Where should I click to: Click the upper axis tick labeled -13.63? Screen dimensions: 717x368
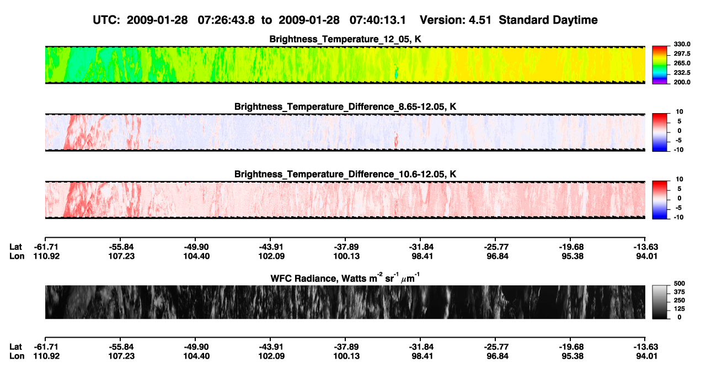point(646,247)
